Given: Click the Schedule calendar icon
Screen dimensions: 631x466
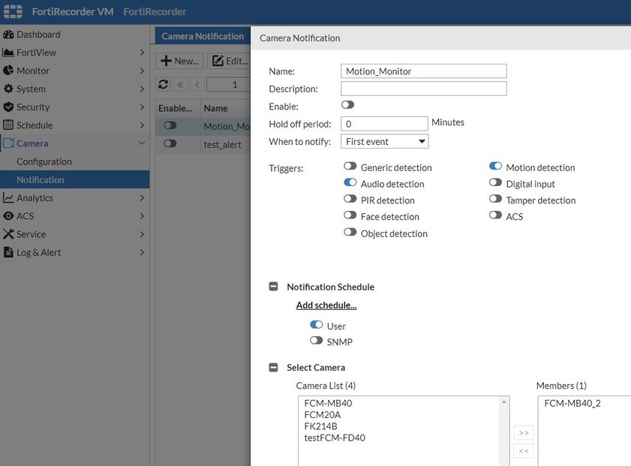Looking at the screenshot, I should pyautogui.click(x=8, y=125).
